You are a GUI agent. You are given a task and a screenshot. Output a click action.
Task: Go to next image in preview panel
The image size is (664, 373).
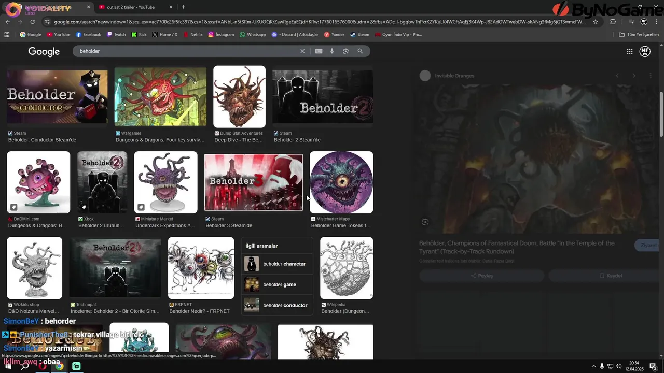tap(633, 76)
